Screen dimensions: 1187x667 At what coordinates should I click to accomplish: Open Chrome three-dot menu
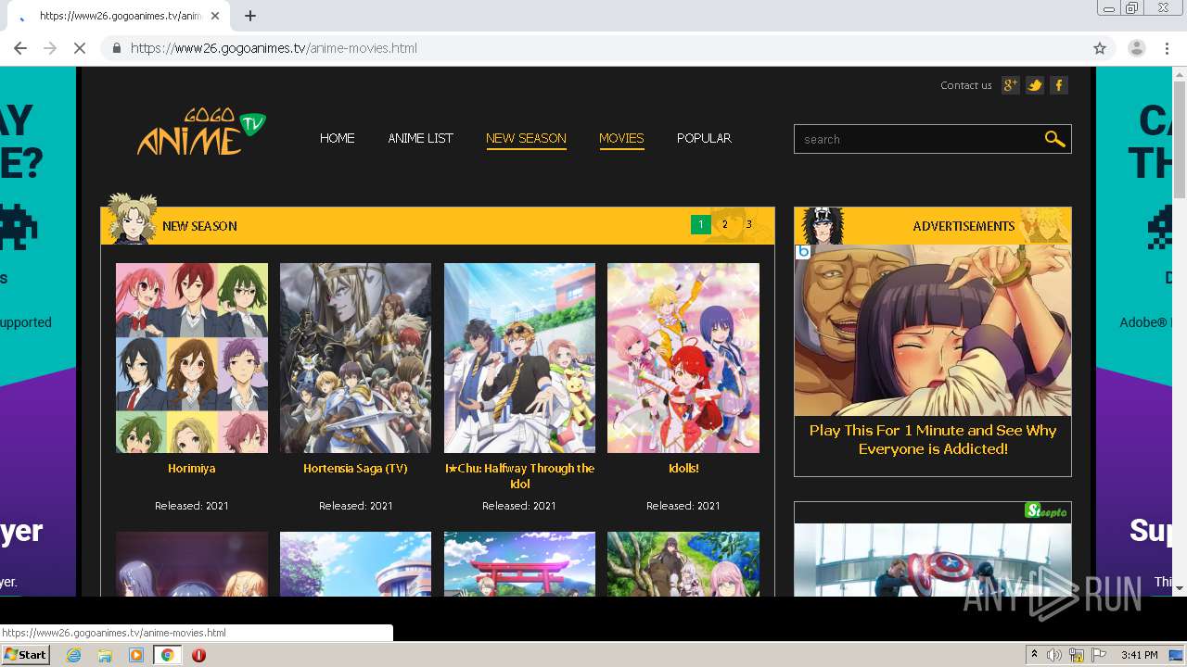point(1167,48)
